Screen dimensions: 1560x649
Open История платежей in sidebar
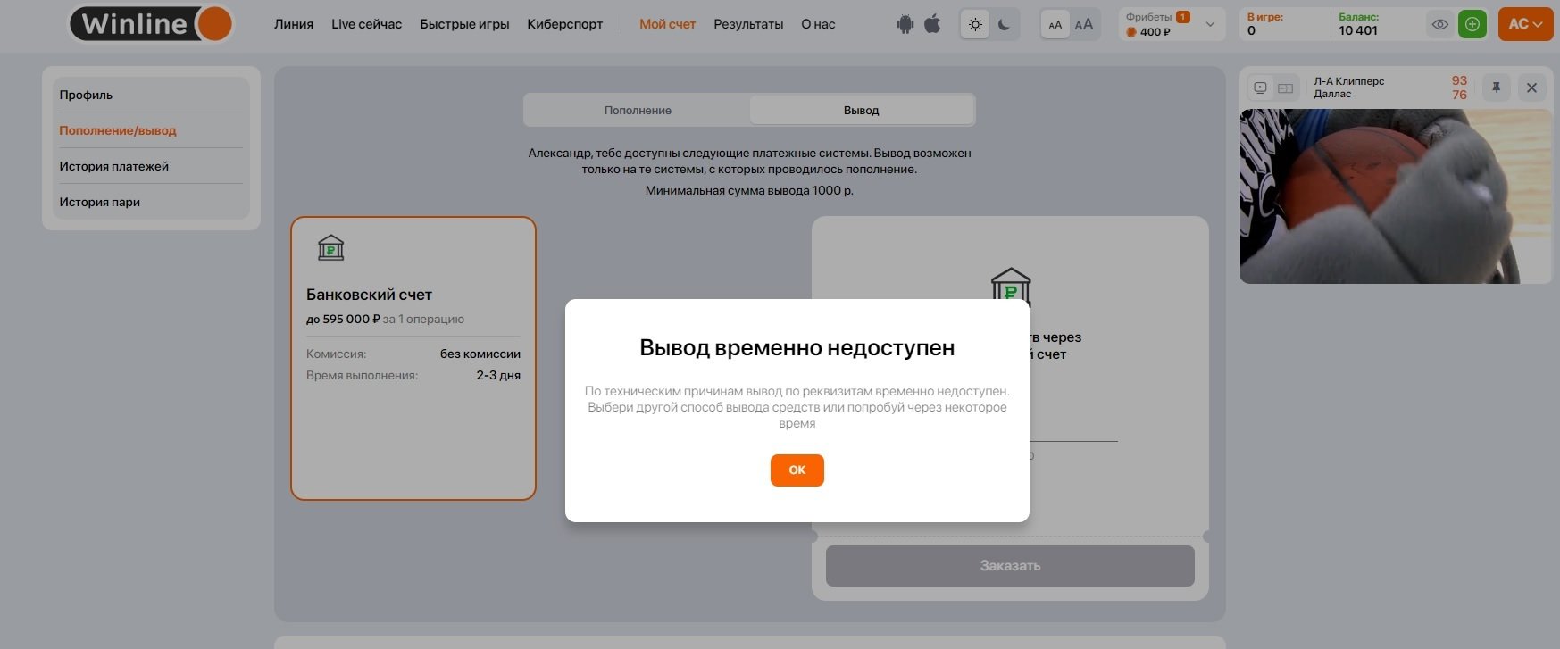pyautogui.click(x=114, y=166)
